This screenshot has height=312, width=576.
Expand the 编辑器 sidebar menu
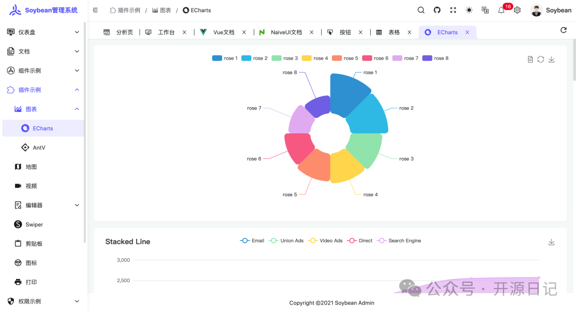pyautogui.click(x=43, y=205)
